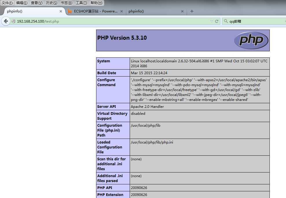Click the /usr/local/php/lib path value
The width and height of the screenshot is (286, 198).
[146, 126]
